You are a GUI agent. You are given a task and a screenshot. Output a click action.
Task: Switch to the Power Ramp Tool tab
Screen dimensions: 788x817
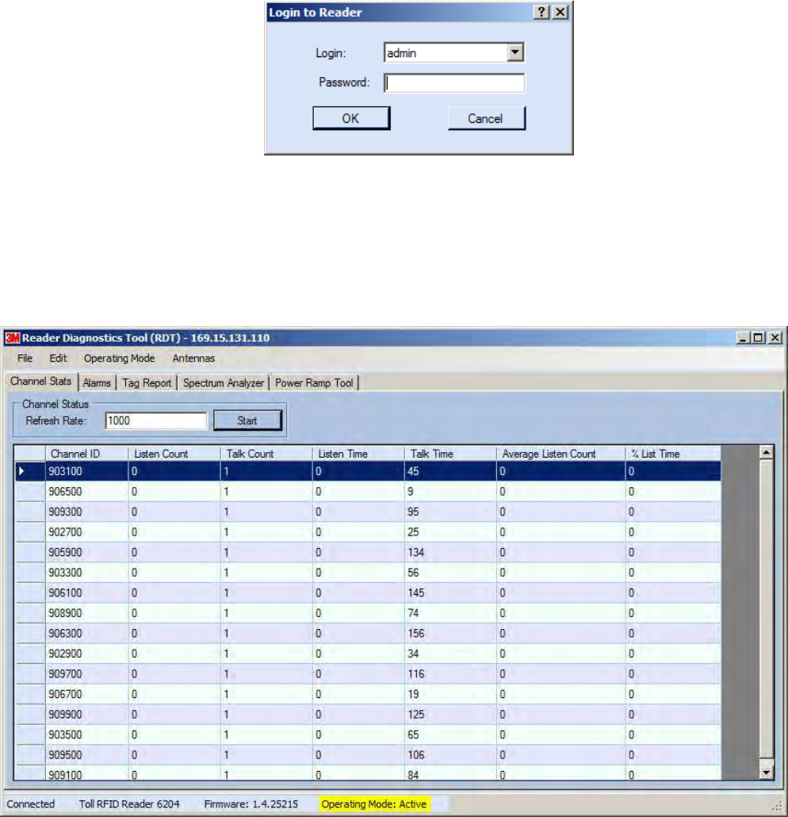[x=314, y=383]
